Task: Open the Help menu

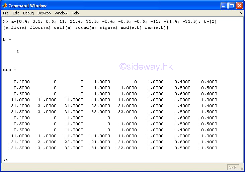Action: click(x=75, y=13)
